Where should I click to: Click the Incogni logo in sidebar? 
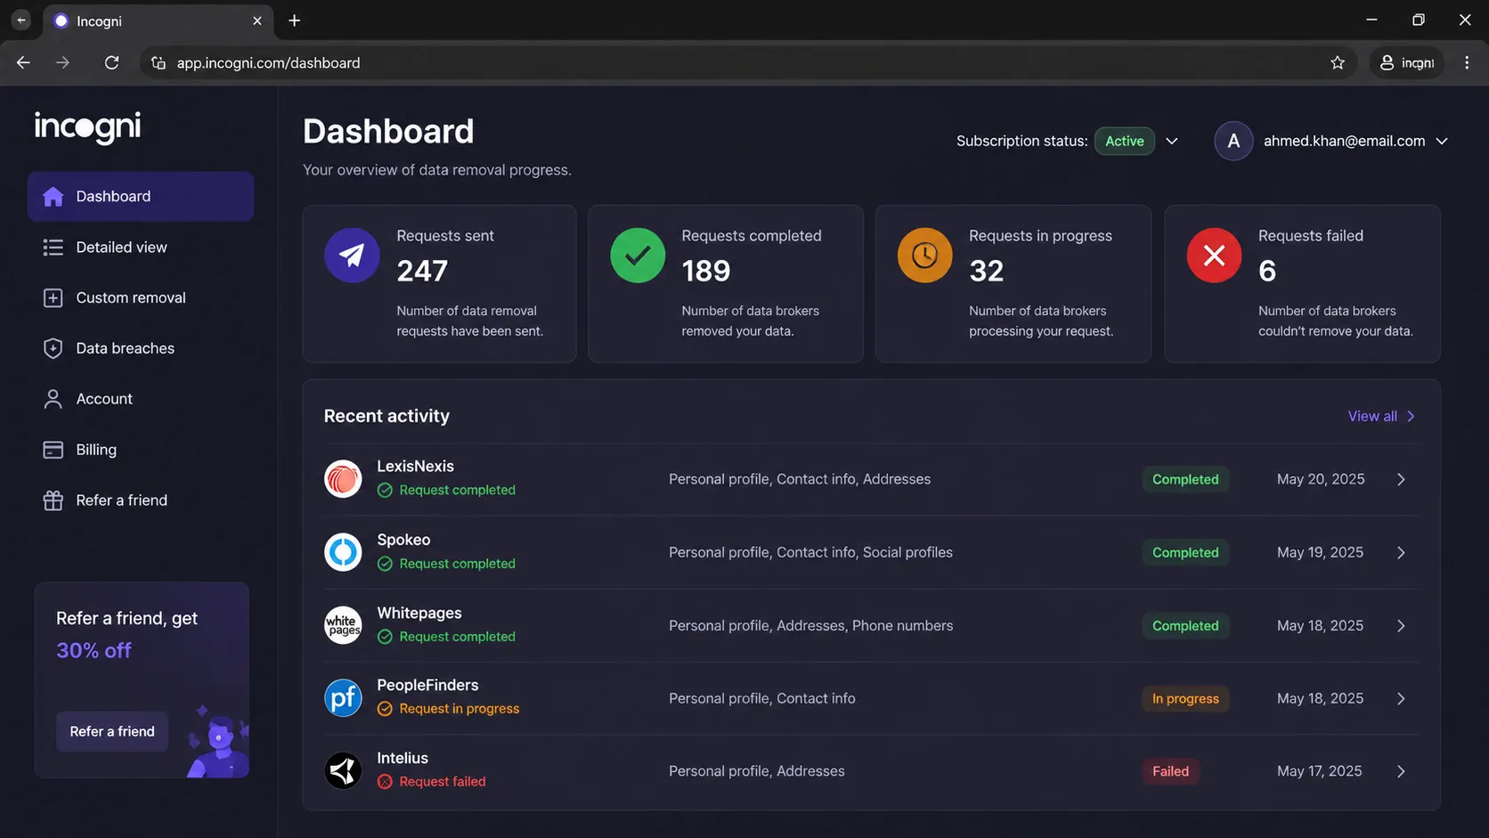(87, 127)
